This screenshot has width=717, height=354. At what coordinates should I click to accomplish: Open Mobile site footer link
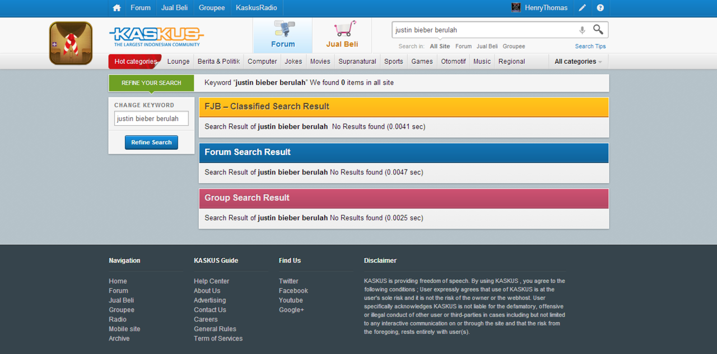pos(124,329)
